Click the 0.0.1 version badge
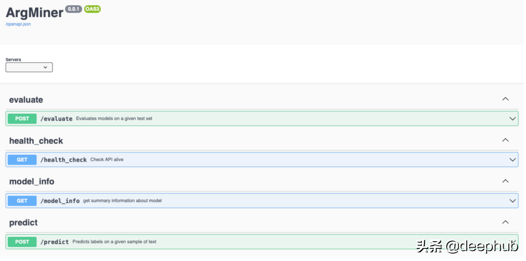The image size is (526, 261). pos(73,9)
